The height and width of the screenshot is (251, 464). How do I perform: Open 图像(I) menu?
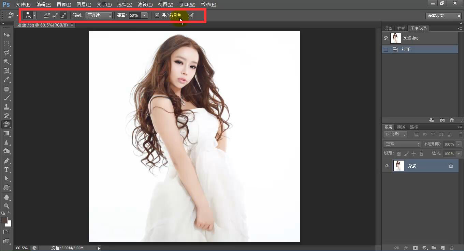(x=64, y=5)
